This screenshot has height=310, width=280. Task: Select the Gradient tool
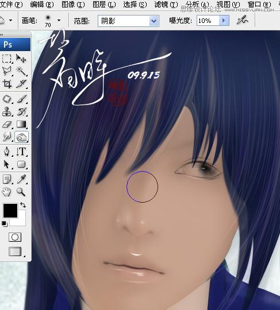(21, 125)
